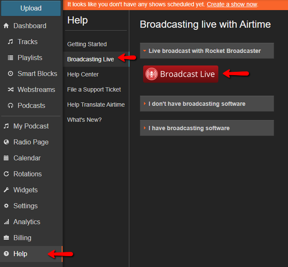The height and width of the screenshot is (267, 288).
Task: Click the Podcasts headphones icon
Action: pyautogui.click(x=10, y=106)
